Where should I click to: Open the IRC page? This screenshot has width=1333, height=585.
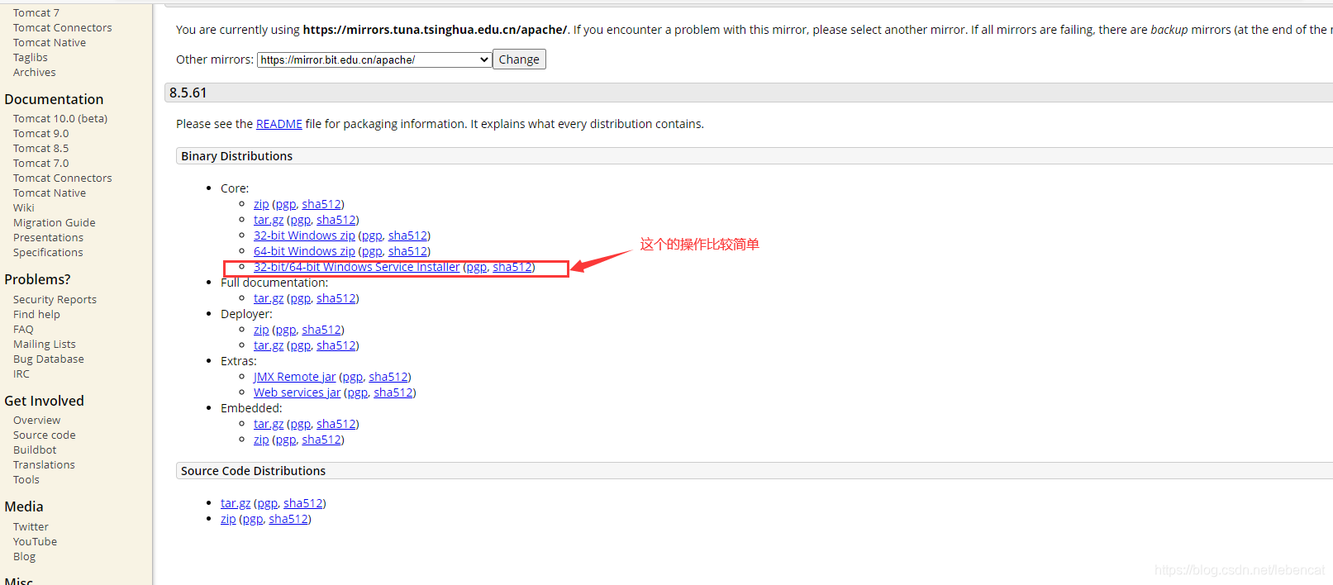(x=21, y=374)
